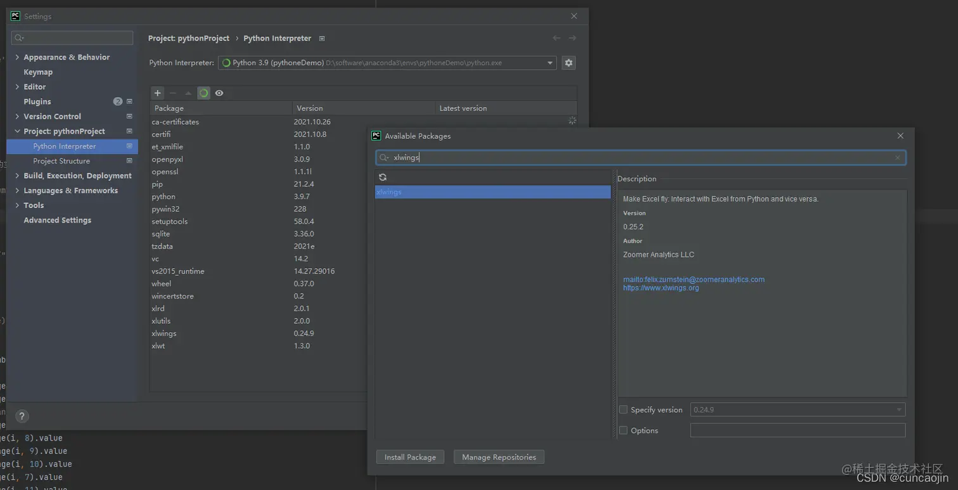Enable the Options checkbox
Screen dimensions: 958x490
(623, 430)
